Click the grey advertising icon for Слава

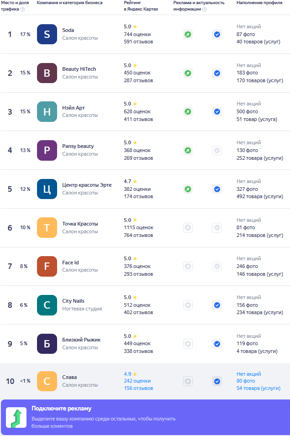[188, 381]
